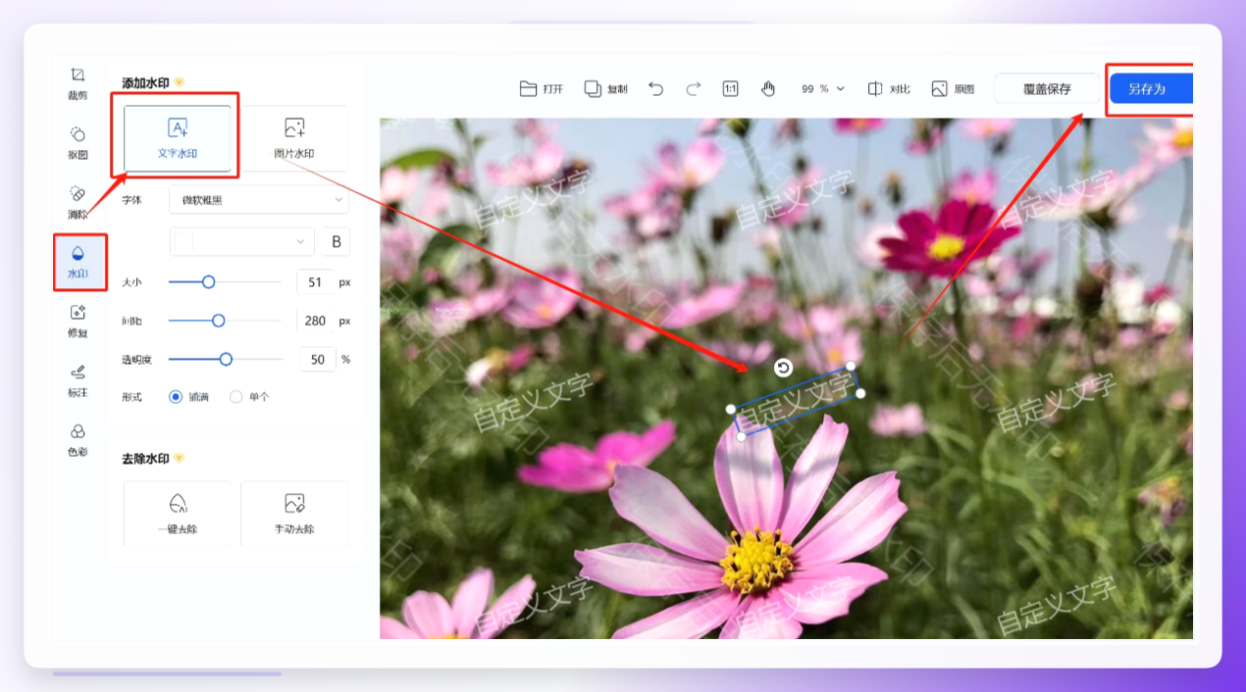This screenshot has height=692, width=1246.
Task: Expand the 99% zoom level dropdown
Action: tap(822, 88)
